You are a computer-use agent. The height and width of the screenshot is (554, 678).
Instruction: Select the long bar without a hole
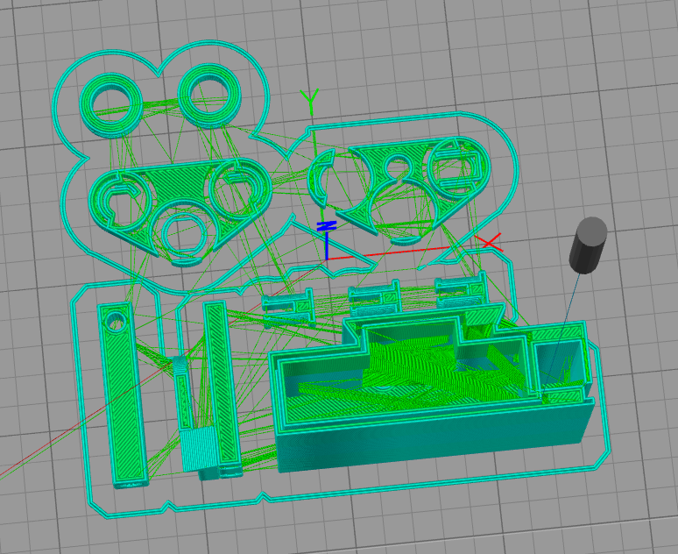(222, 388)
